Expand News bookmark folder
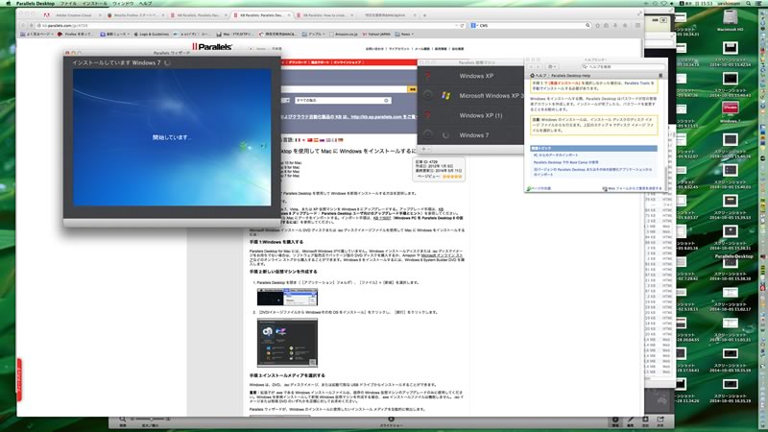The image size is (768, 432). pyautogui.click(x=404, y=35)
